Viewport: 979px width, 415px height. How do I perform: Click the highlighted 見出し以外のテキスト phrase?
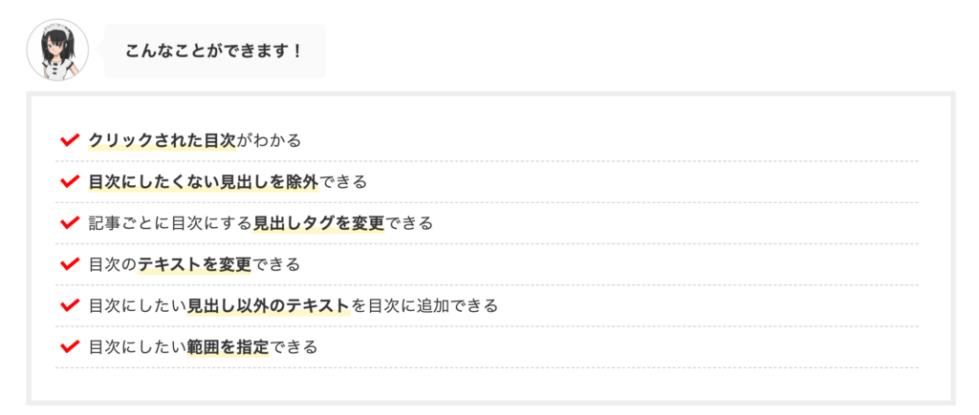[269, 305]
